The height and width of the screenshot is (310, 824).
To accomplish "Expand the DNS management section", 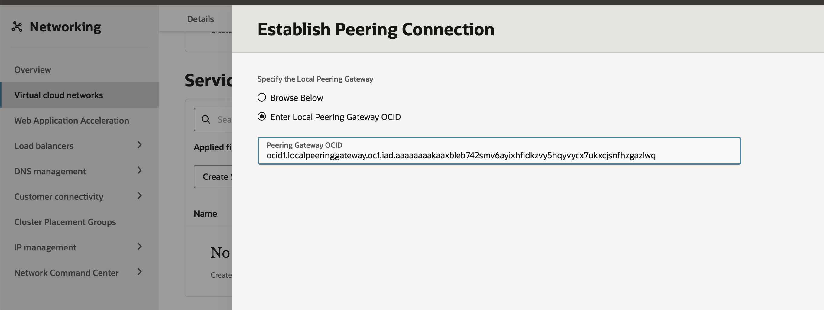I will 140,170.
